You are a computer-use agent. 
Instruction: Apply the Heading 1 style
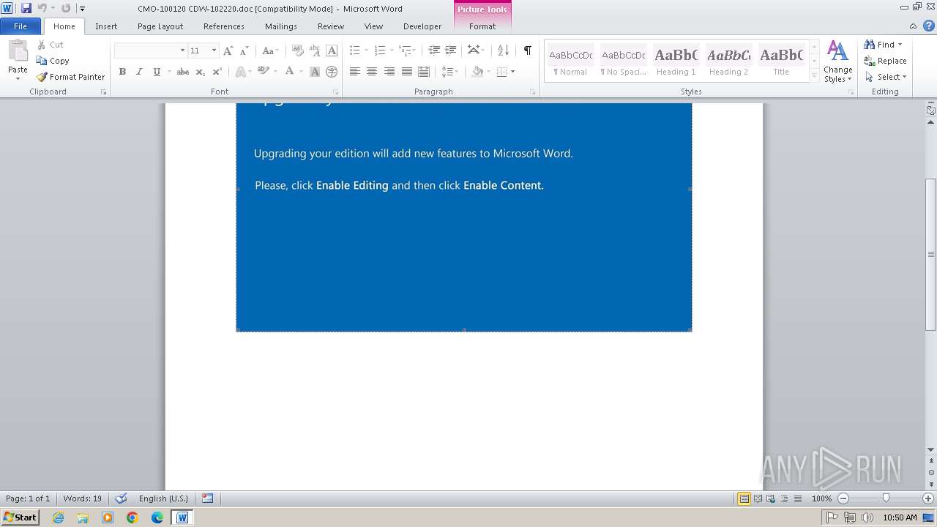click(x=676, y=61)
